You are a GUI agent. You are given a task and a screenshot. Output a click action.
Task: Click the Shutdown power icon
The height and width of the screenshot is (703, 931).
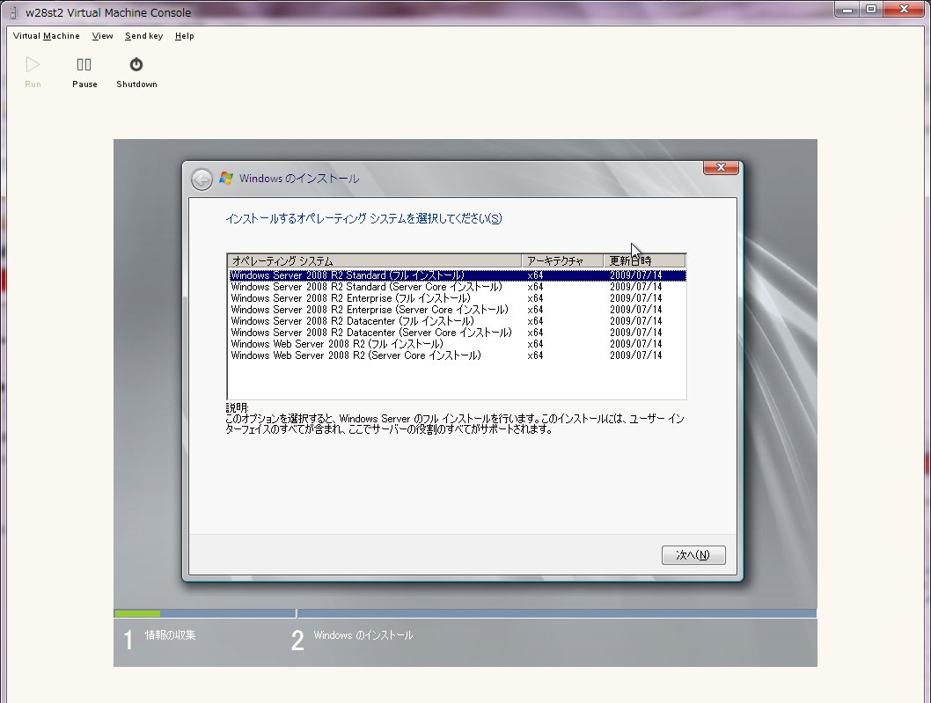136,64
